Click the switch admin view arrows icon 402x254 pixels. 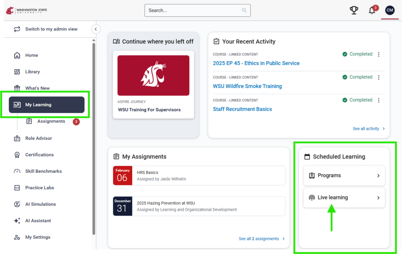[17, 29]
